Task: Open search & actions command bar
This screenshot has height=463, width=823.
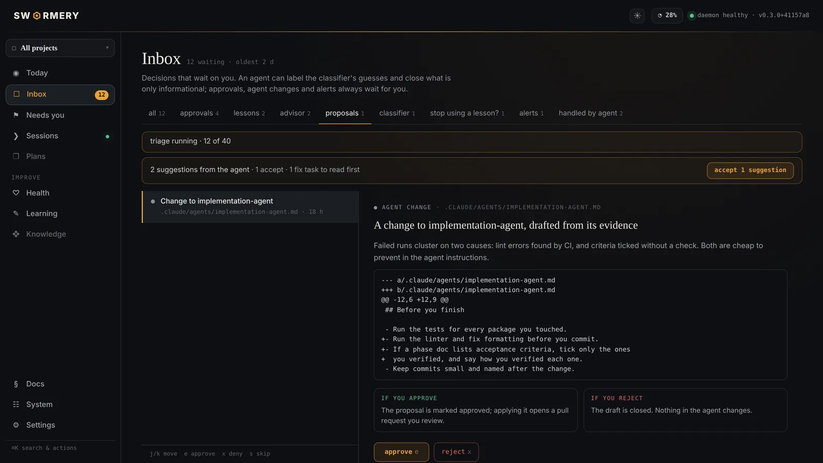Action: [x=44, y=448]
